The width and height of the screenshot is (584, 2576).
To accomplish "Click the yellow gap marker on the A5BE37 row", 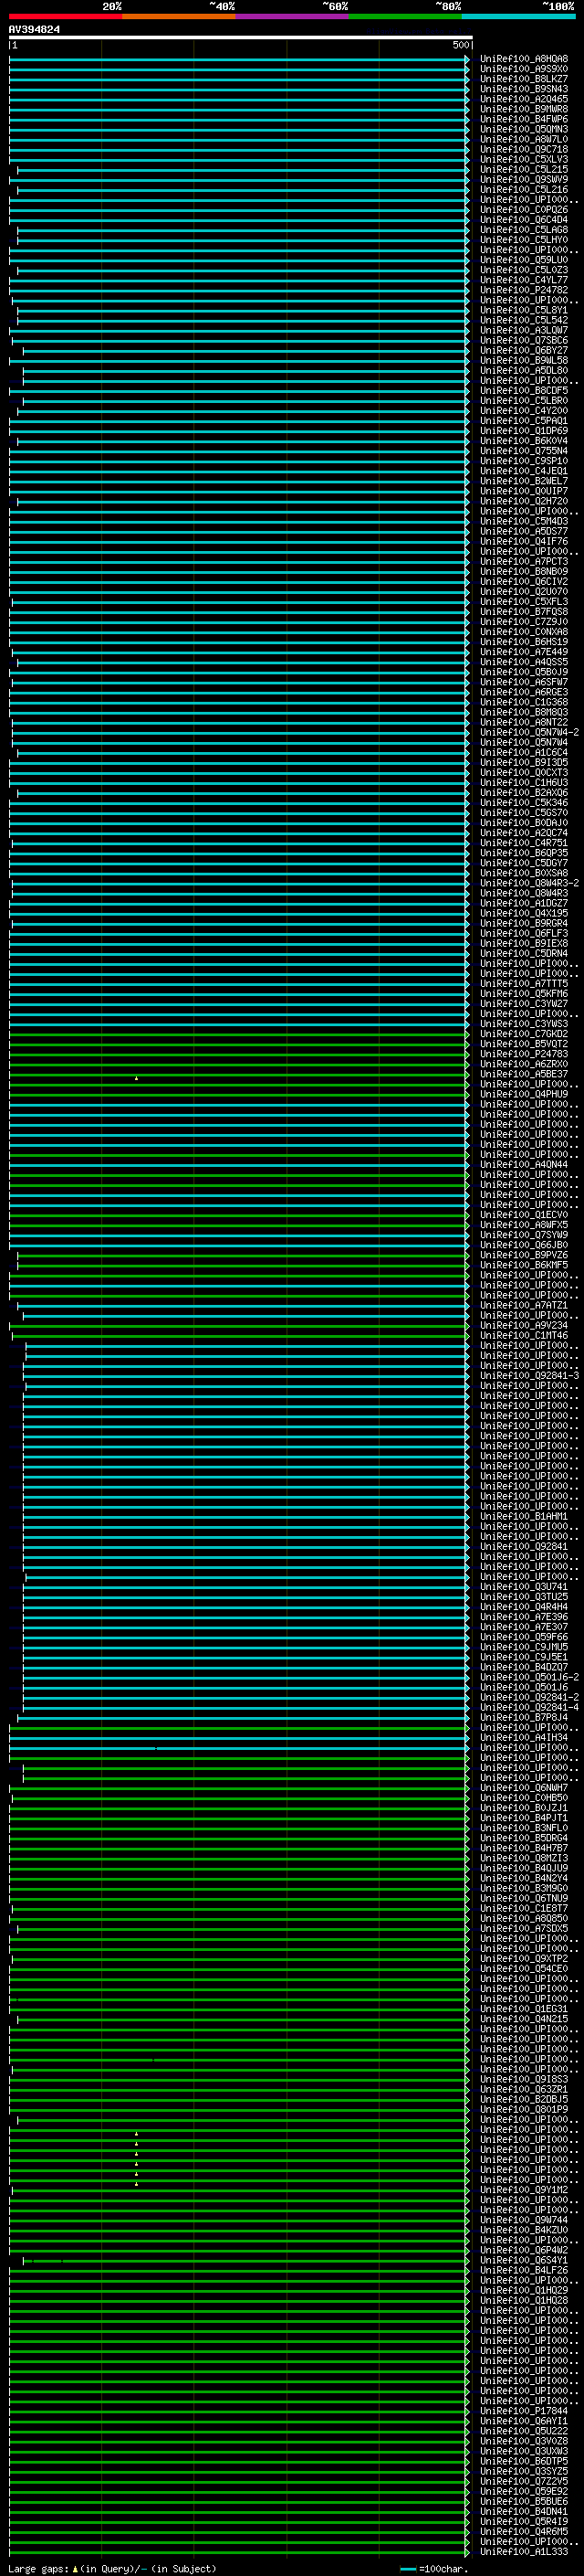I will coord(136,1078).
